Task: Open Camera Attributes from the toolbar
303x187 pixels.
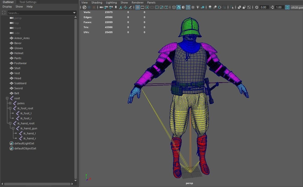Action: pyautogui.click(x=111, y=7)
